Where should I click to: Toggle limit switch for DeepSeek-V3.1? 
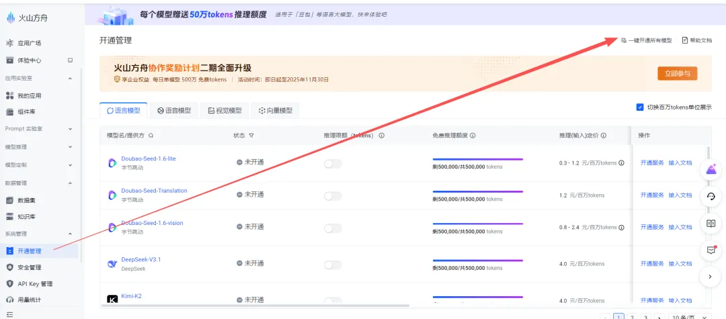(x=333, y=265)
